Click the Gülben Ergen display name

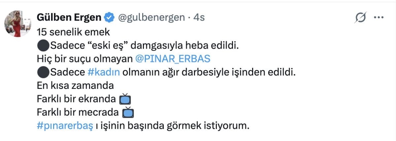click(69, 17)
